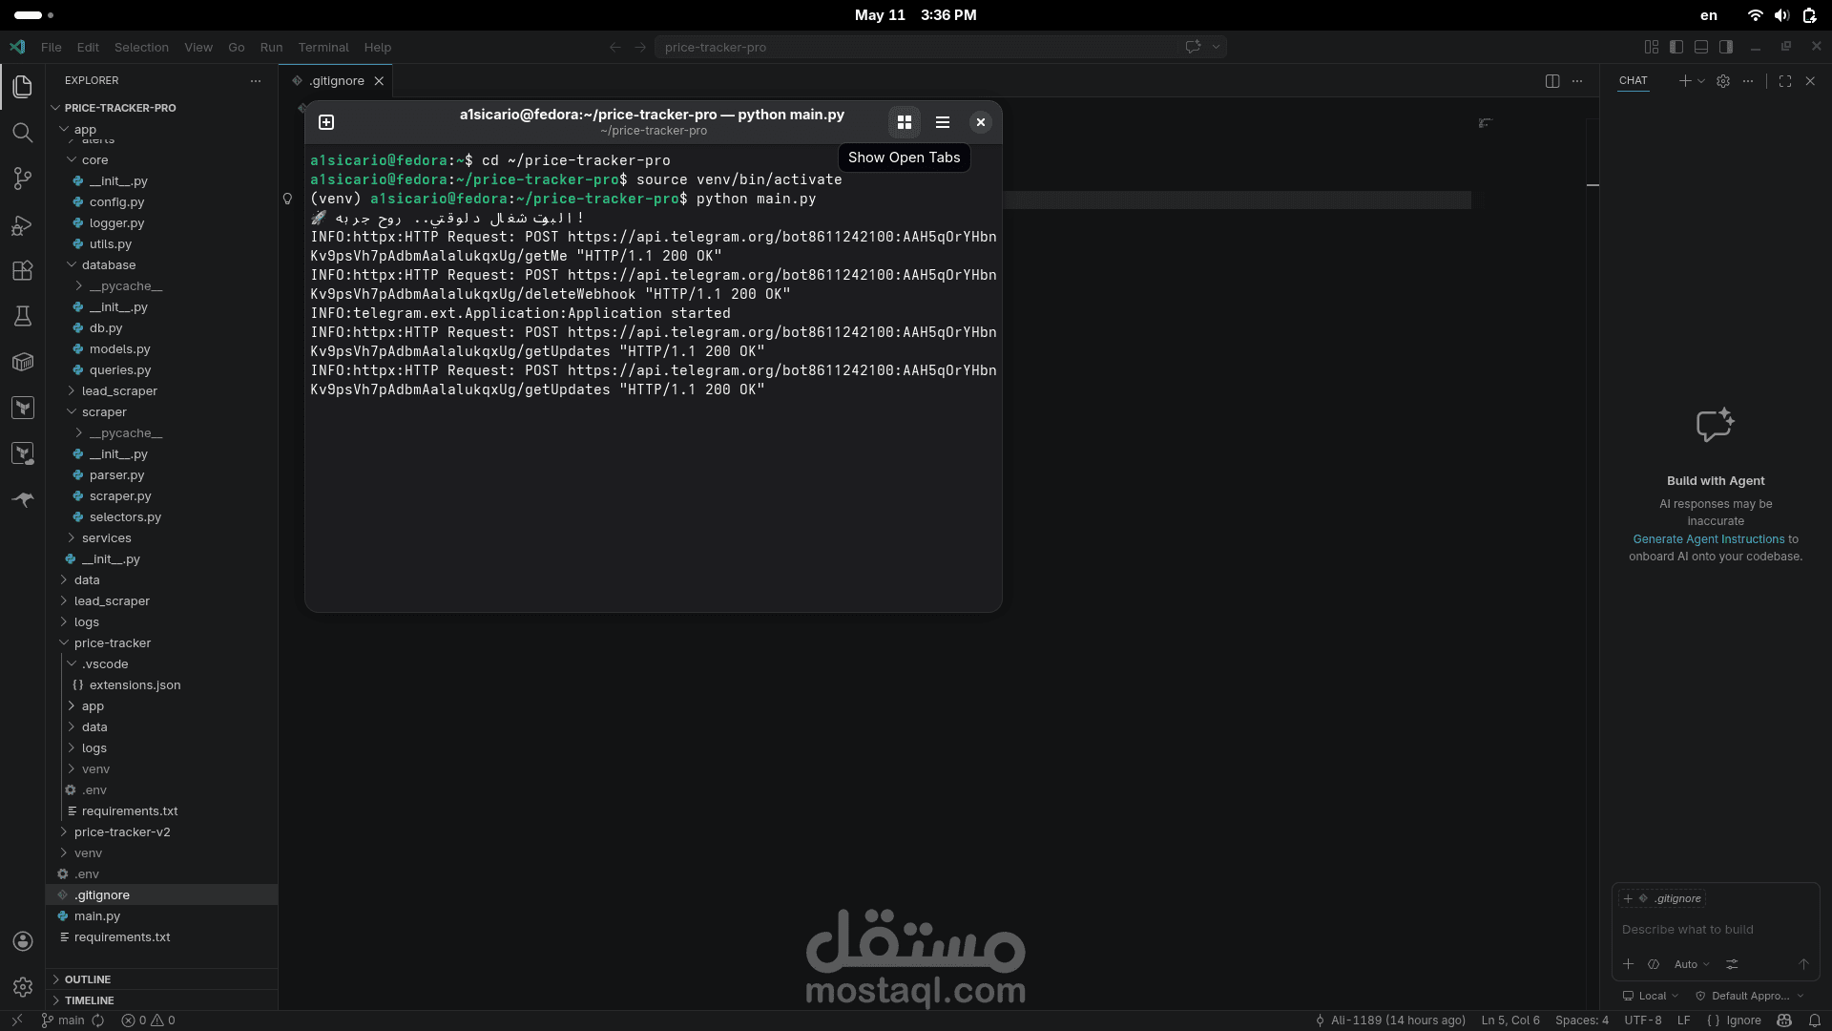This screenshot has width=1832, height=1031.
Task: Open editor More Actions ellipsis
Action: 1577,81
